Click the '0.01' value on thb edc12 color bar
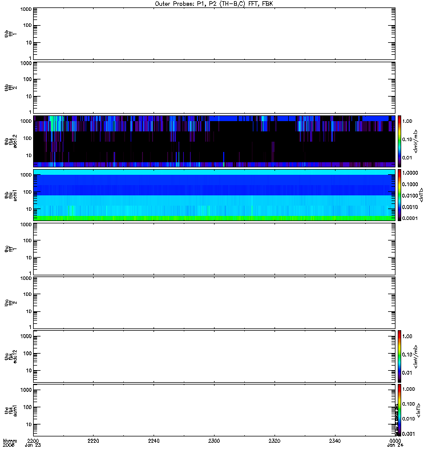Screen dimensions: 428x457 pos(407,158)
